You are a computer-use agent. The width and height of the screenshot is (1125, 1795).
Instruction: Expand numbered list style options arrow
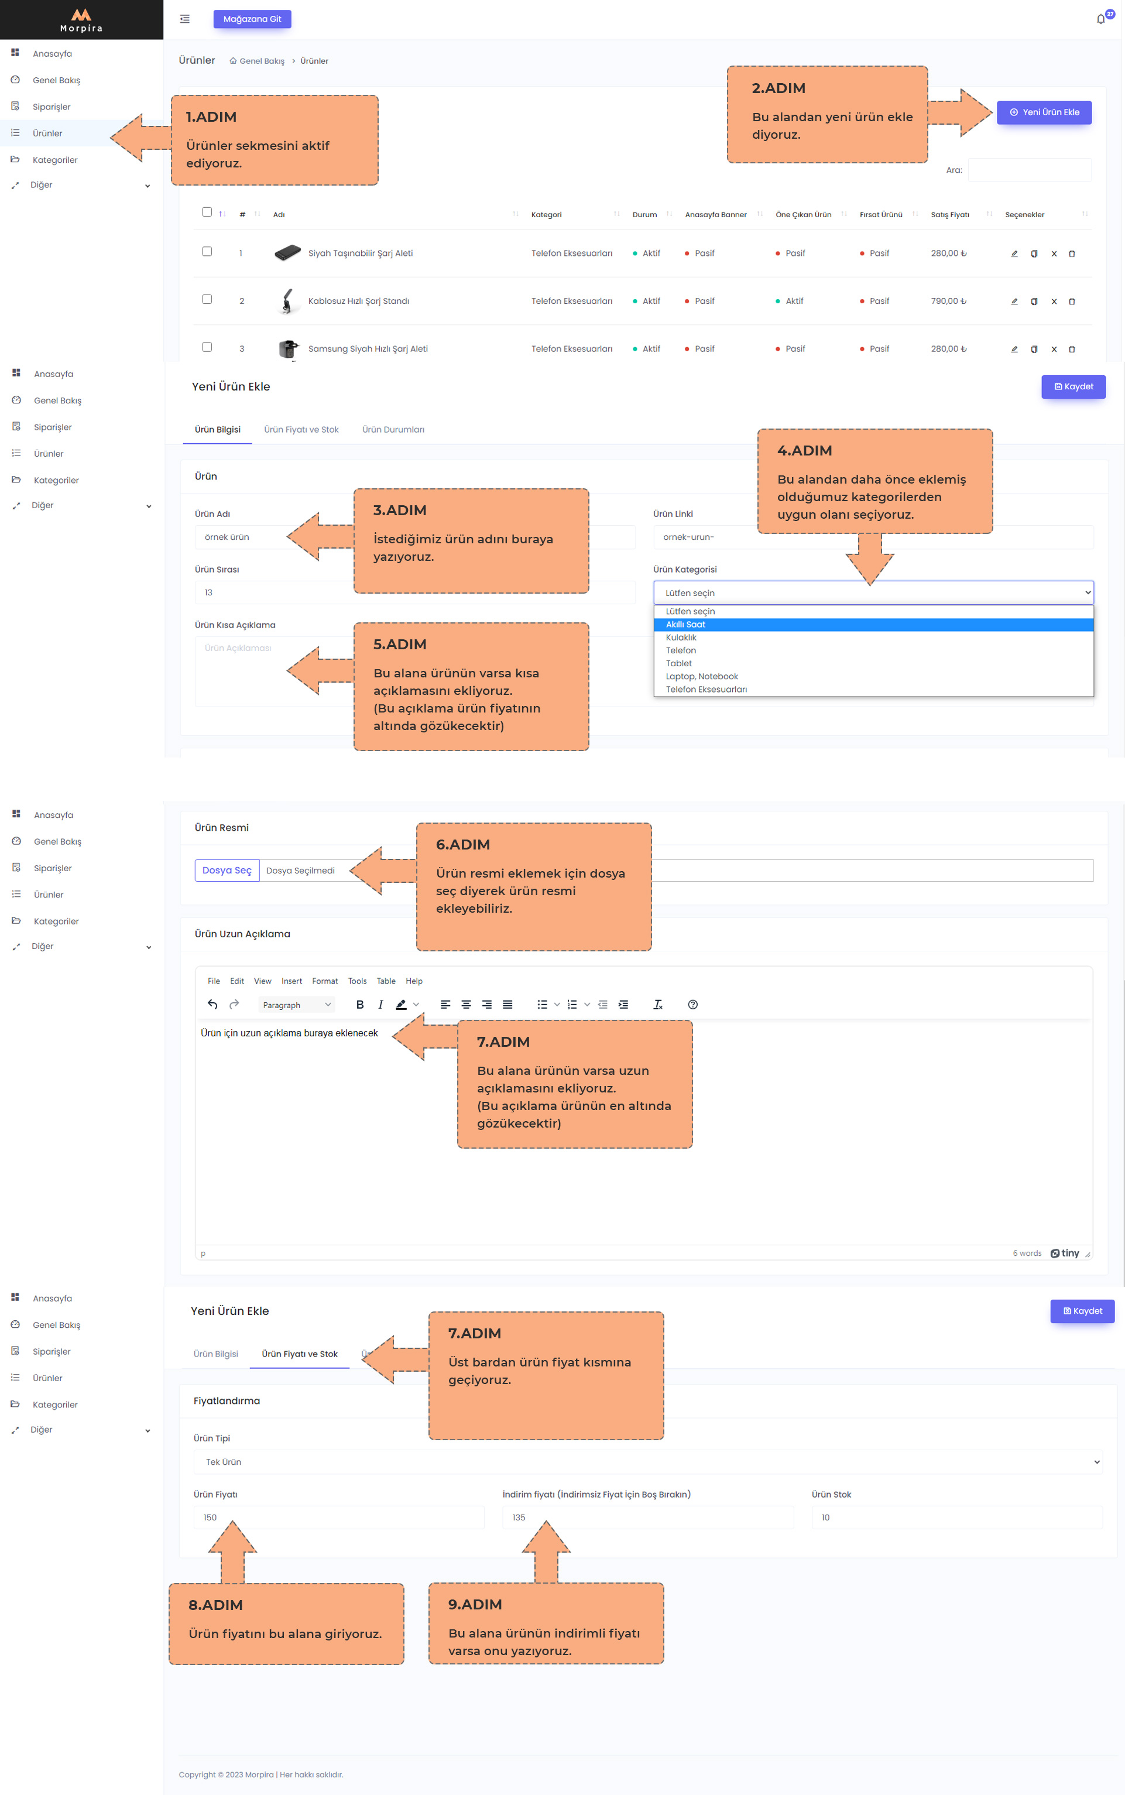click(587, 1005)
